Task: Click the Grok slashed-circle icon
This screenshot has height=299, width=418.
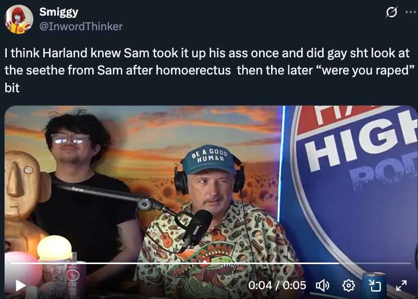Action: (x=391, y=12)
